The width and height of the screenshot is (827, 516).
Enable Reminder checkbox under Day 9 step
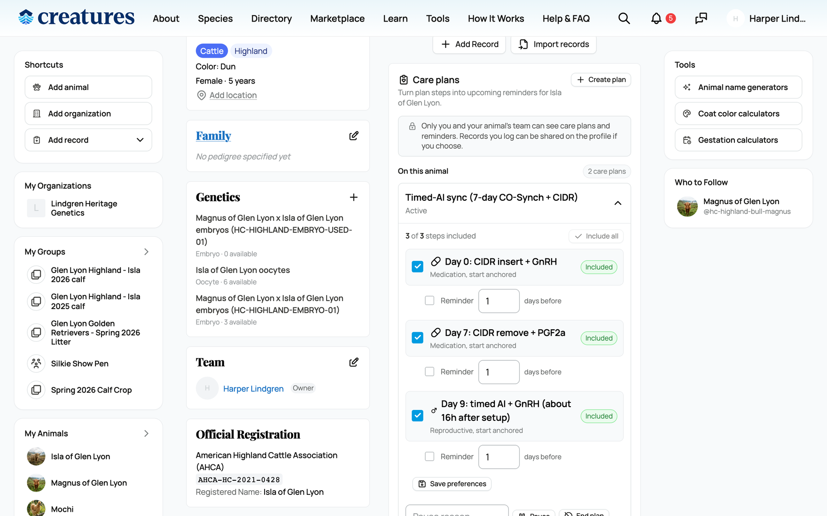point(429,456)
